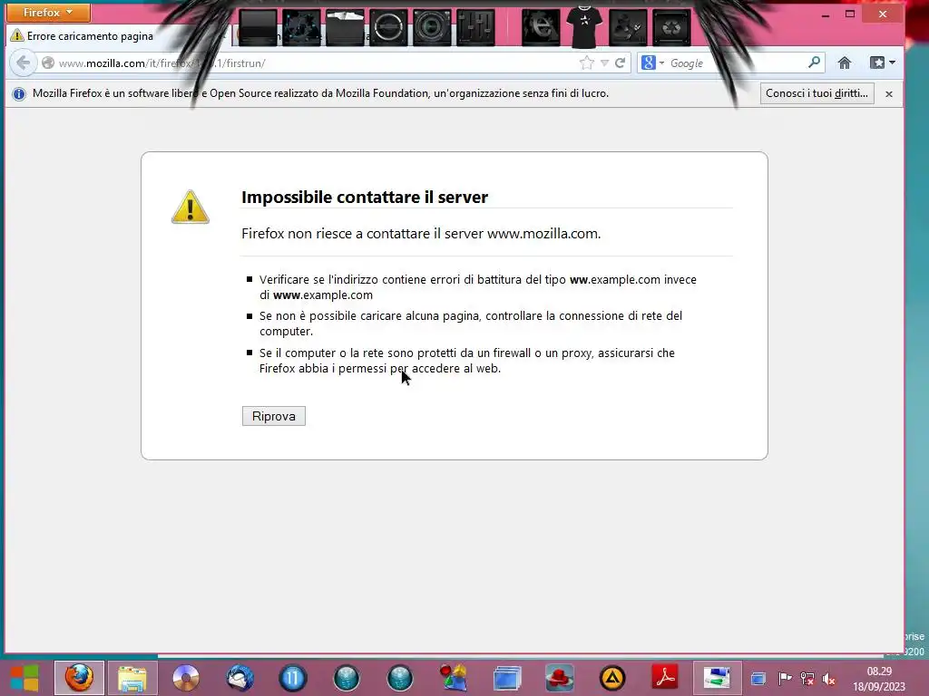Open the stacked windows taskbar icon
This screenshot has width=929, height=696.
pos(507,678)
